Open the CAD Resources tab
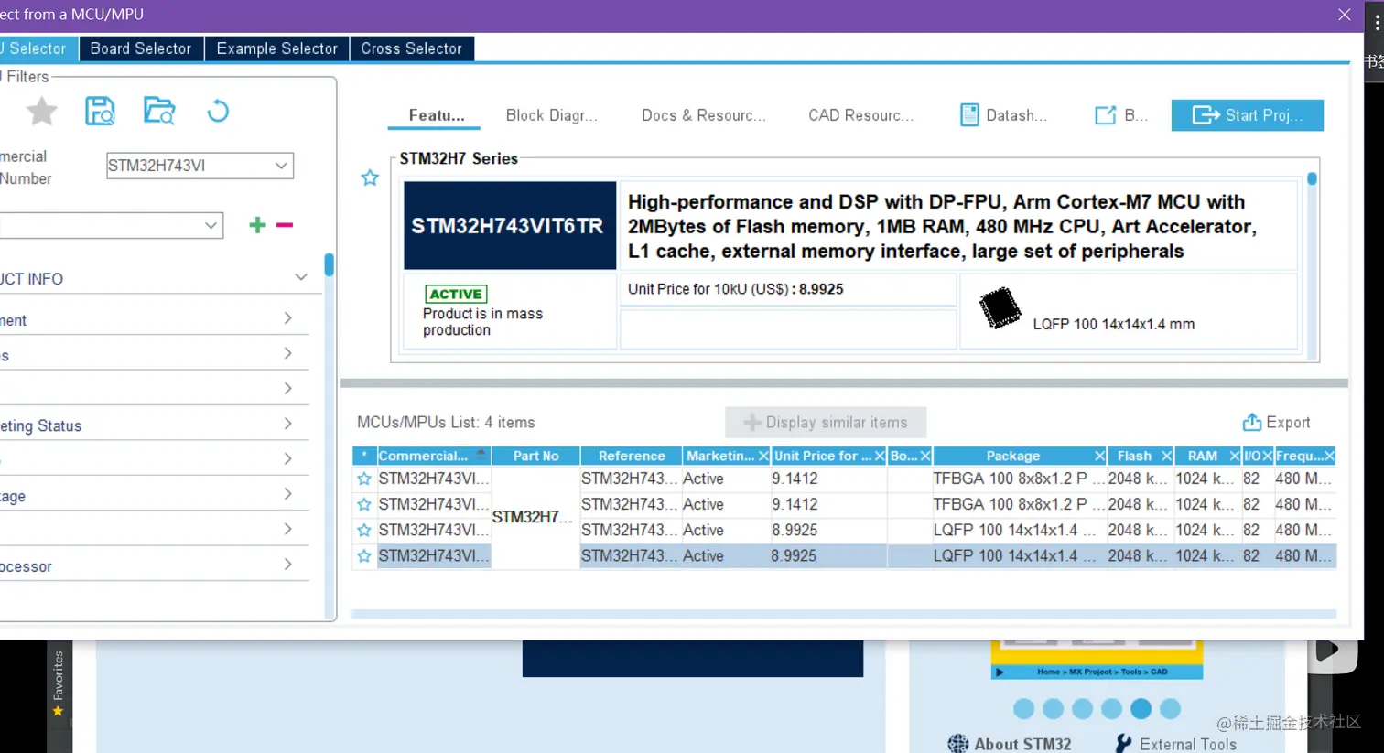This screenshot has height=753, width=1384. point(860,115)
